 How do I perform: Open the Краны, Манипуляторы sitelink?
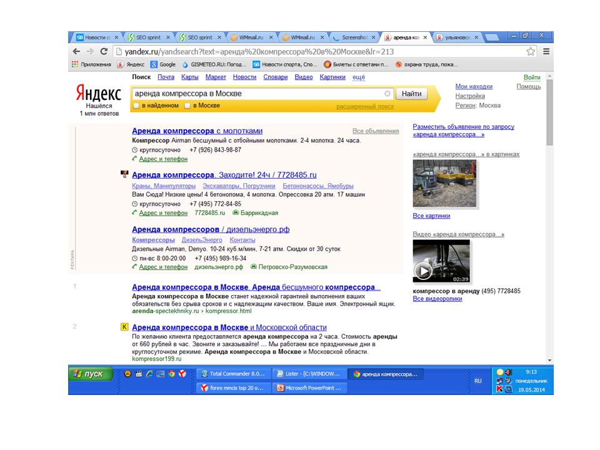pyautogui.click(x=164, y=186)
